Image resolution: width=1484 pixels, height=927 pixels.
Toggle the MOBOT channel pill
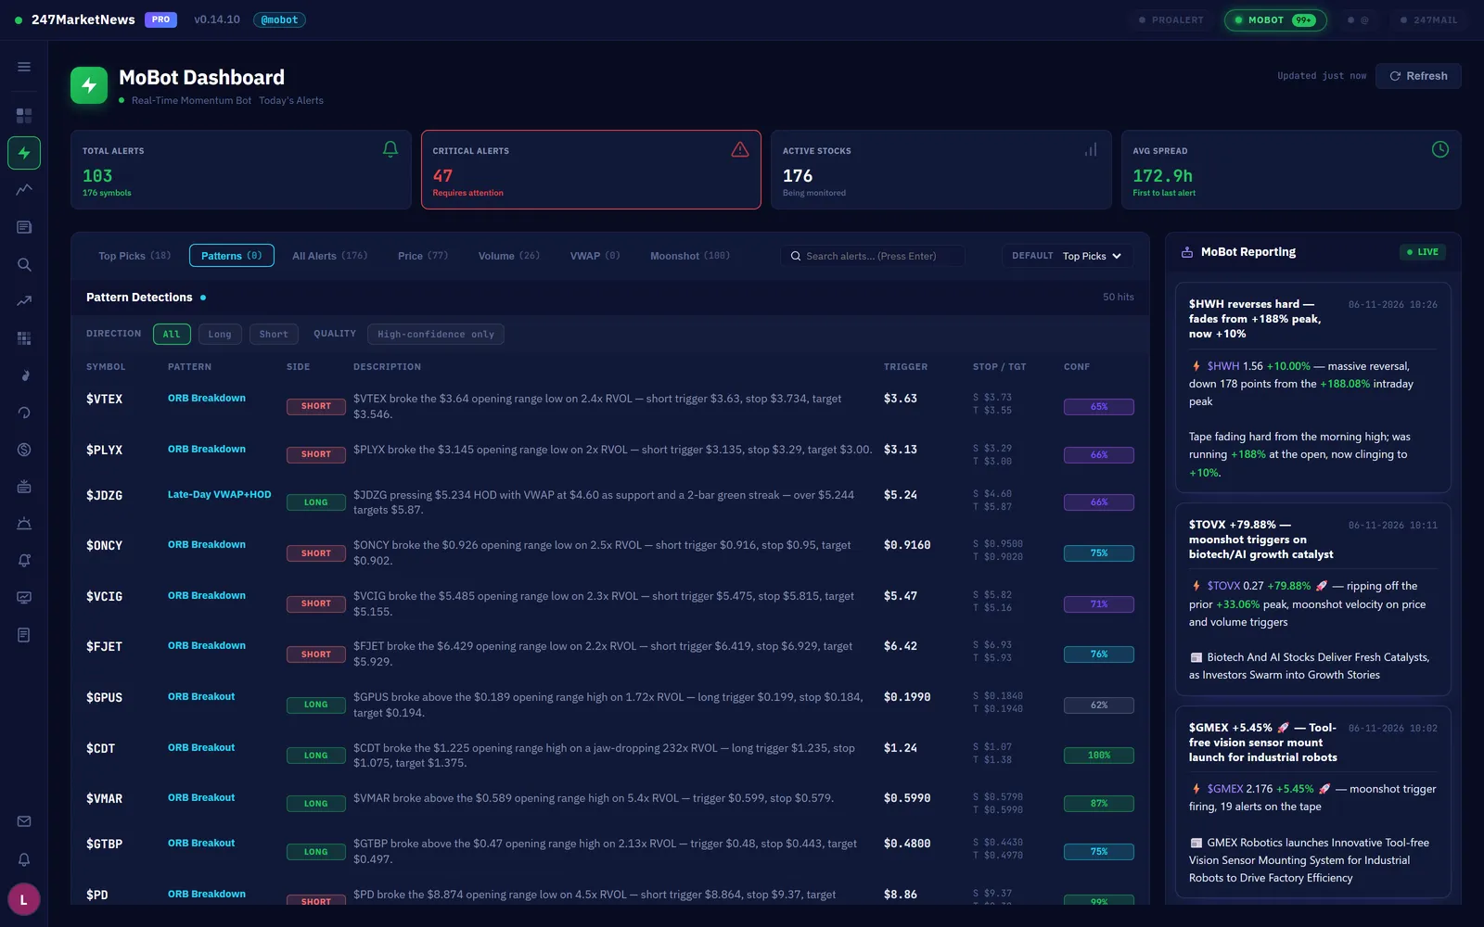[1275, 19]
